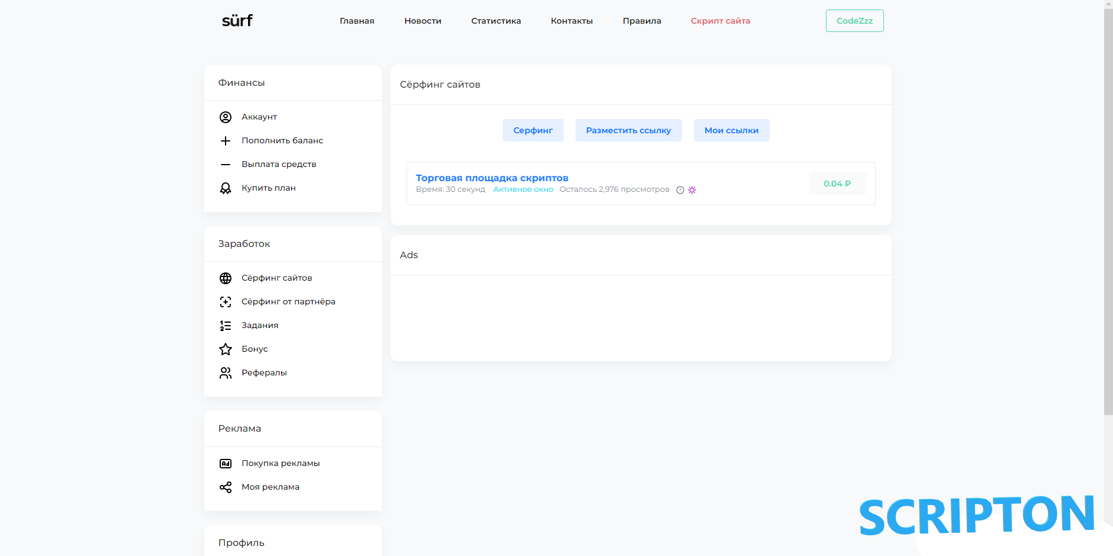Click the plus icon for balance top-up
The height and width of the screenshot is (556, 1113).
click(x=226, y=141)
